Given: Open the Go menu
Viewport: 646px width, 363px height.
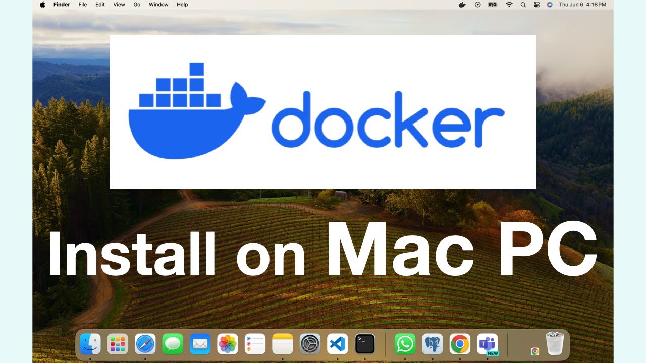Looking at the screenshot, I should click(137, 5).
